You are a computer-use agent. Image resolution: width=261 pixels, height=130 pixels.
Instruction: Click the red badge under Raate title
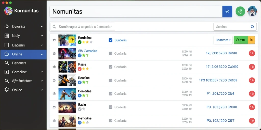point(80,69)
